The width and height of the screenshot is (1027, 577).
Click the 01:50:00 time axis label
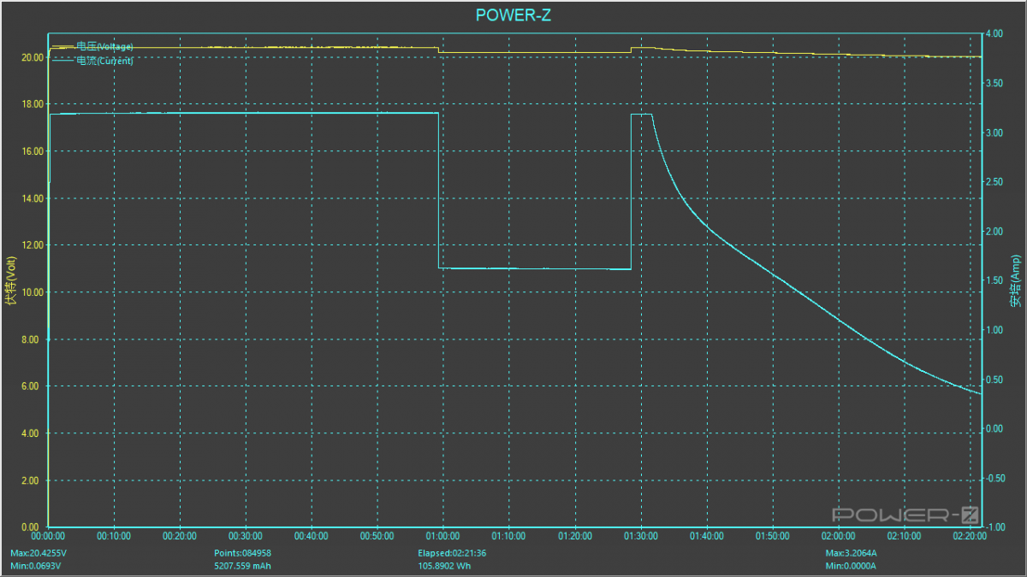(773, 537)
